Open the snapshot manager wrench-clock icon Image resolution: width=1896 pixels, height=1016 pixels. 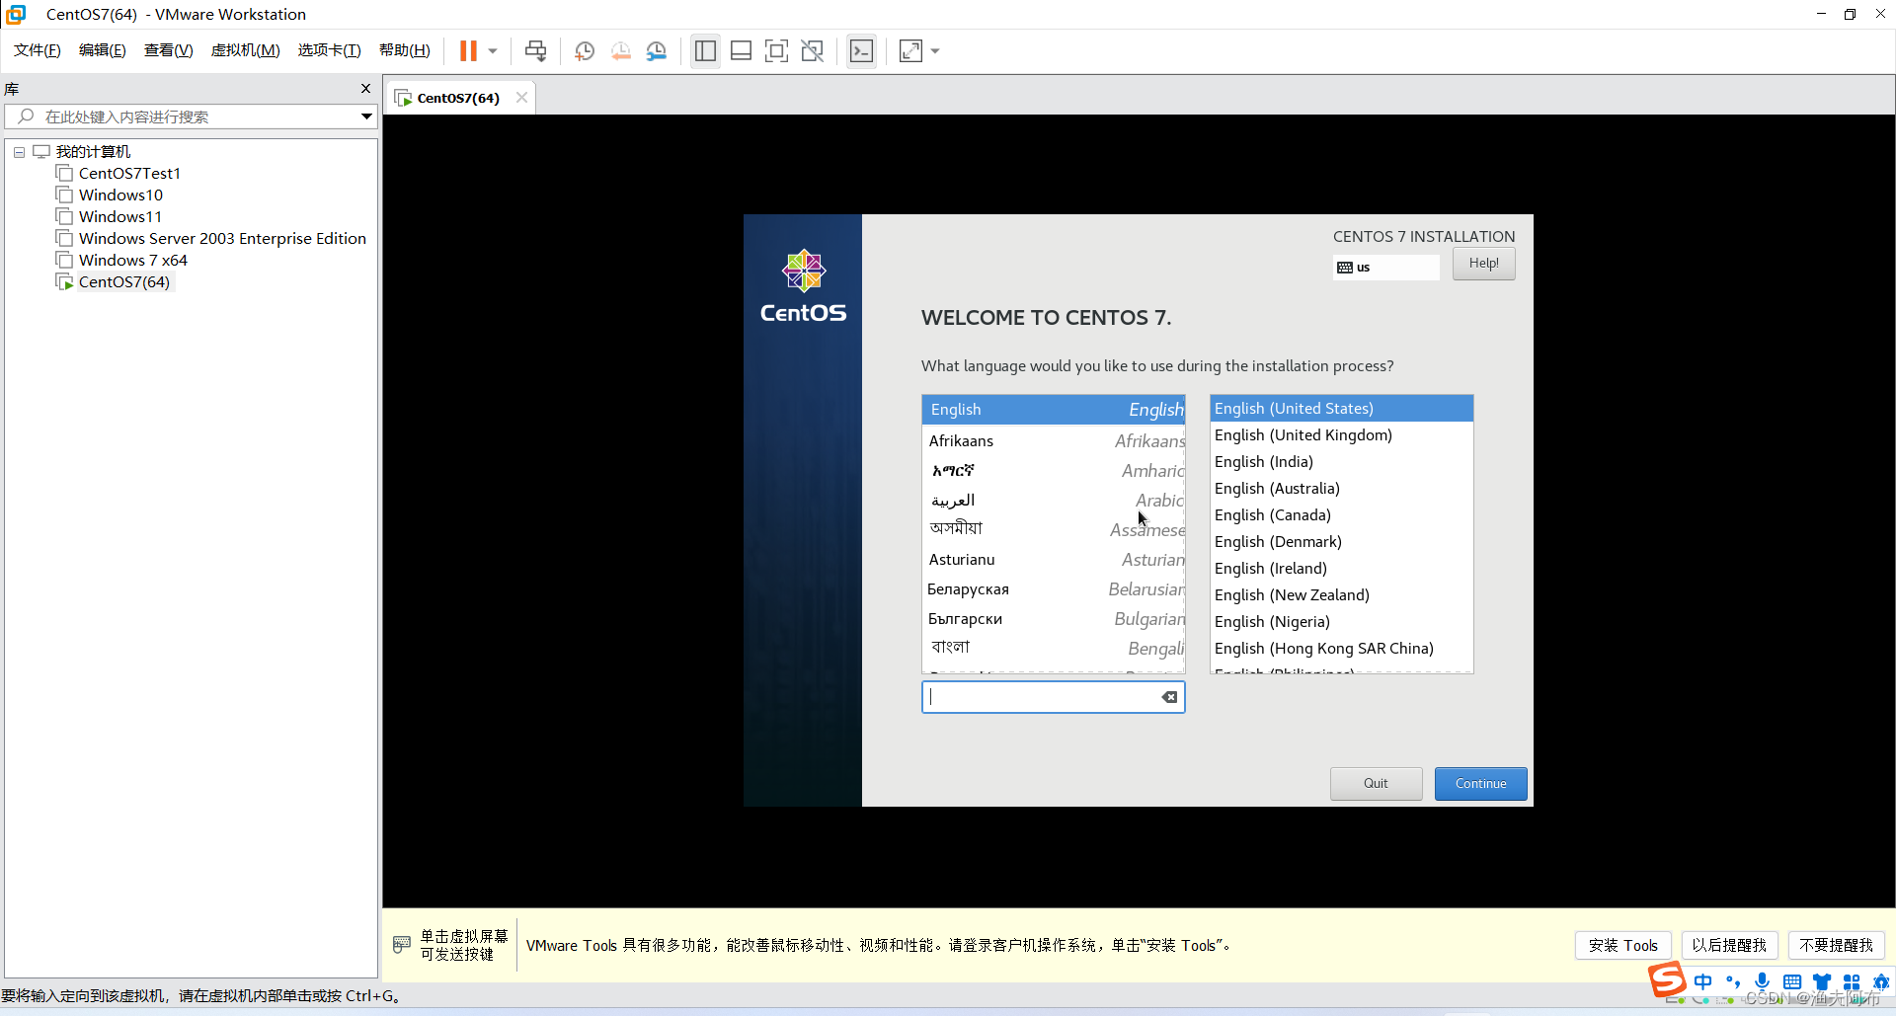(x=656, y=50)
